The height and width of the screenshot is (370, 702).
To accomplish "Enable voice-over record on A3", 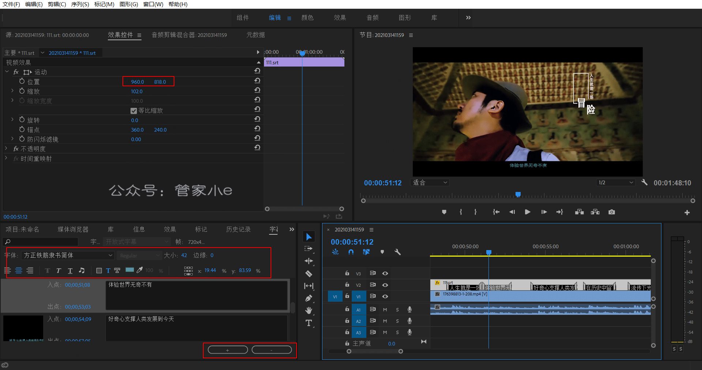I will tap(410, 332).
